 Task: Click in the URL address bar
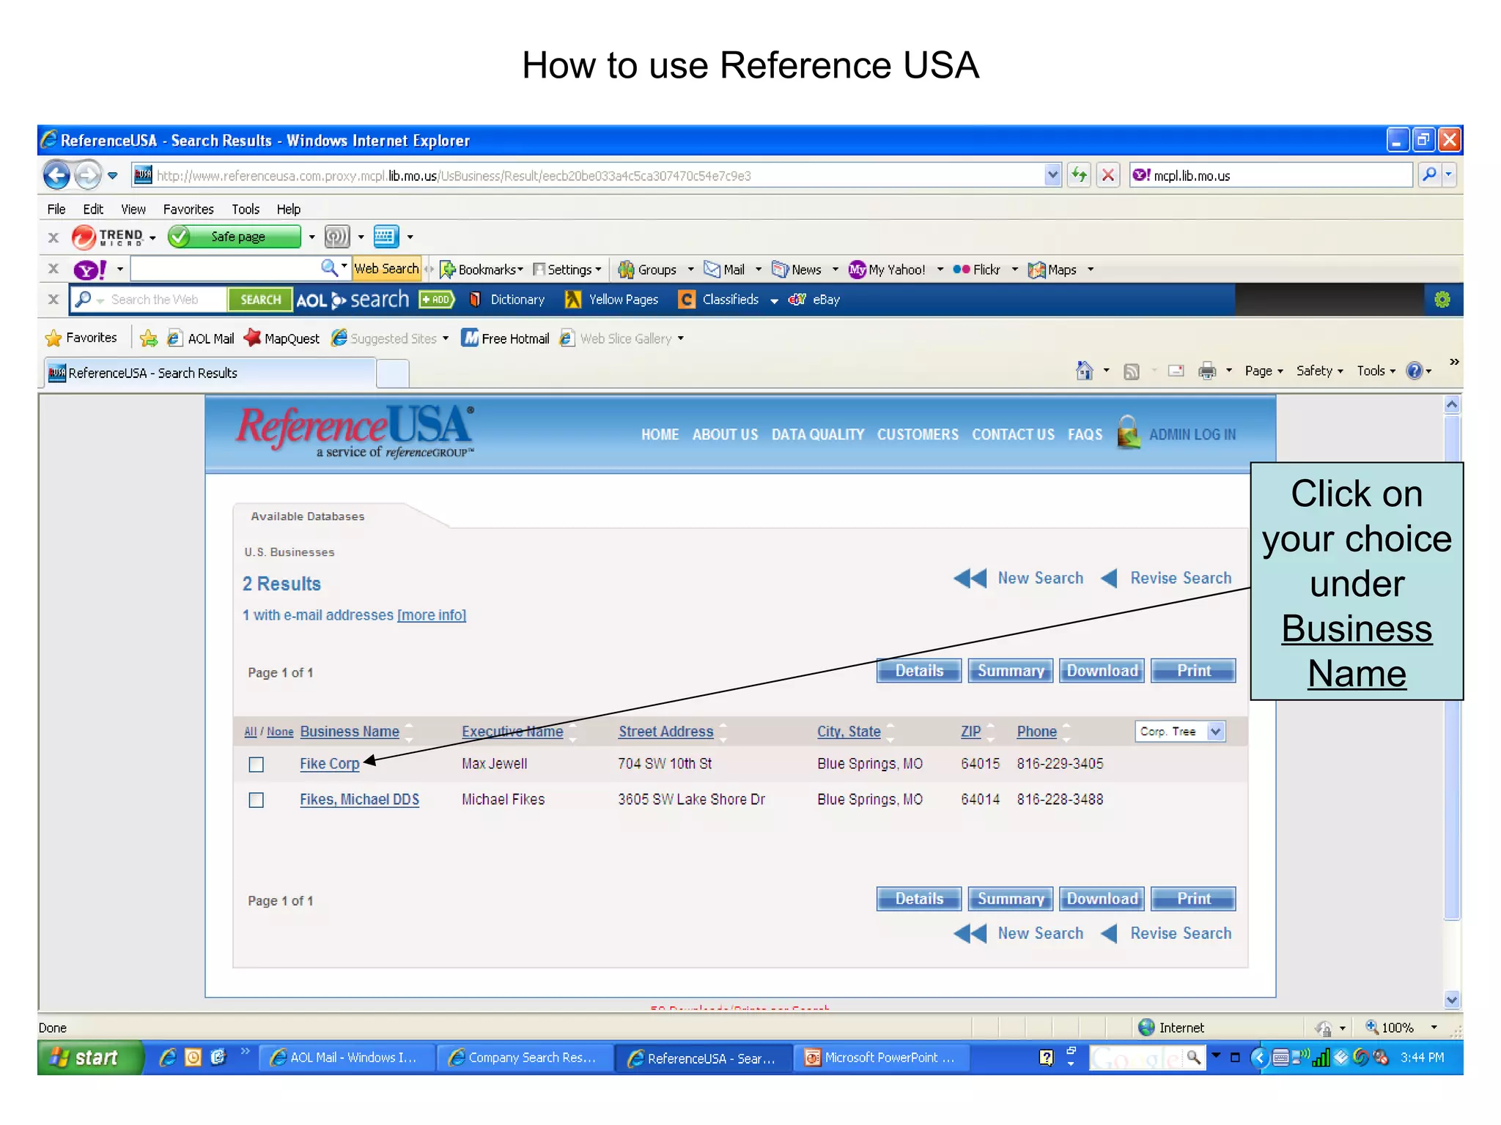[596, 176]
